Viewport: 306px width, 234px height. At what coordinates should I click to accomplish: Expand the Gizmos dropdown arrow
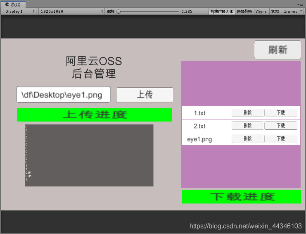pos(301,11)
